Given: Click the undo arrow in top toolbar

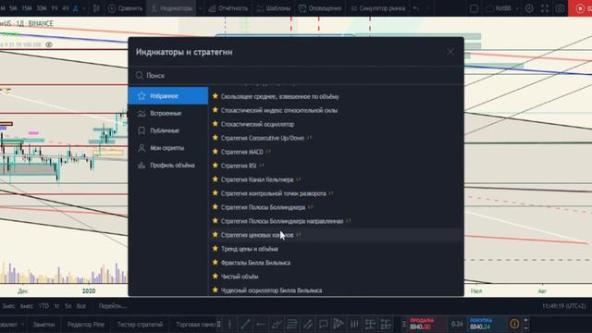Looking at the screenshot, I should point(415,8).
